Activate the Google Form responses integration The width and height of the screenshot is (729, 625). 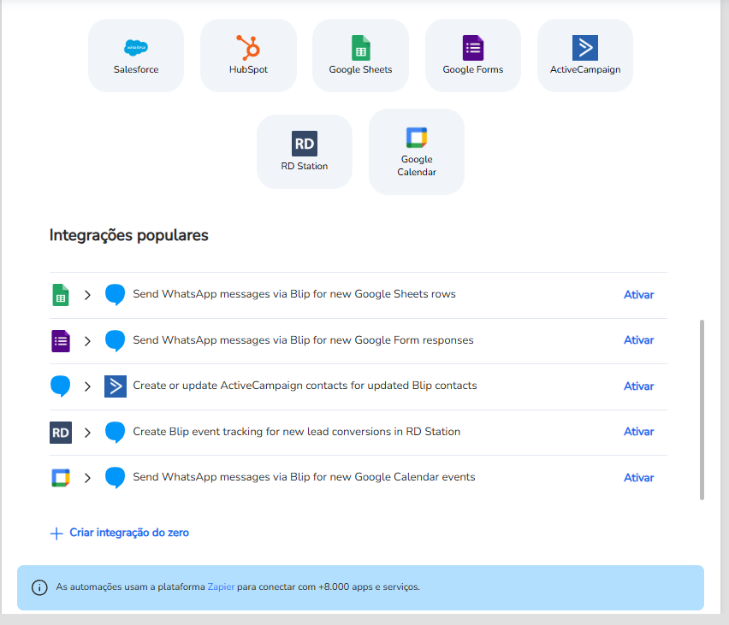(x=638, y=340)
